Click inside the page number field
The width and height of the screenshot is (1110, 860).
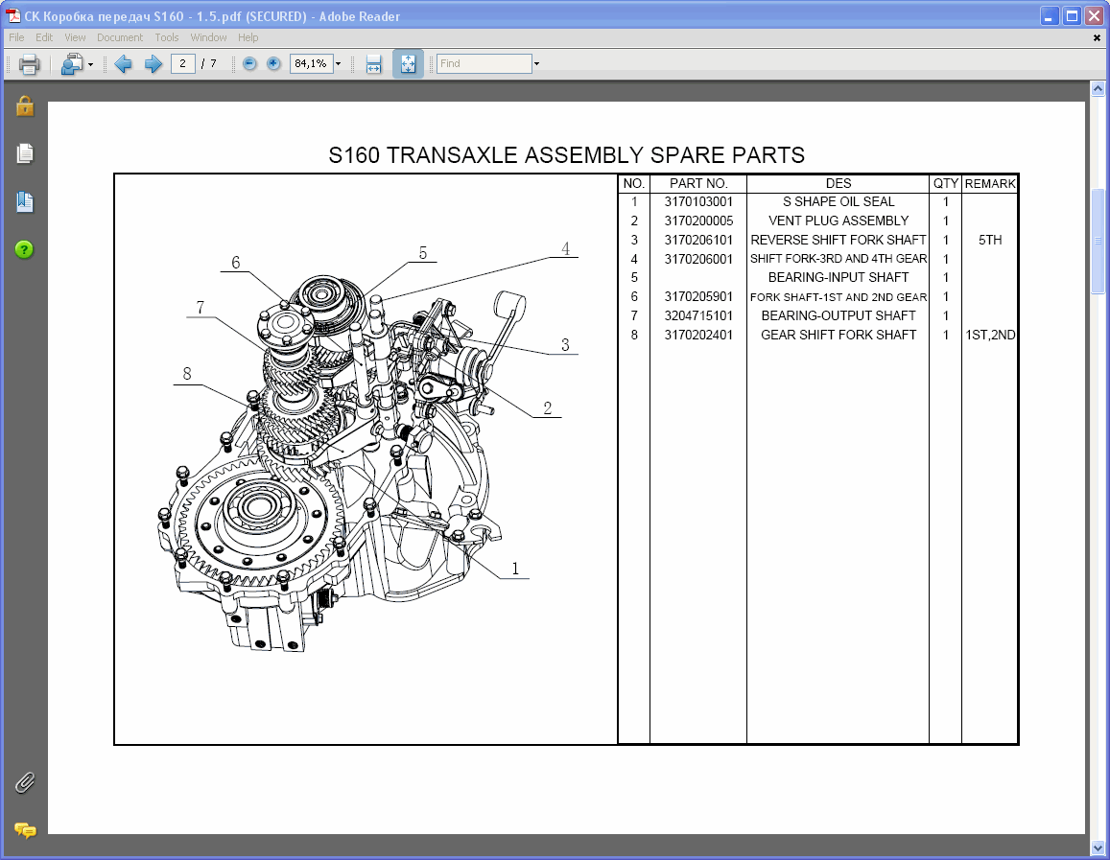click(182, 64)
